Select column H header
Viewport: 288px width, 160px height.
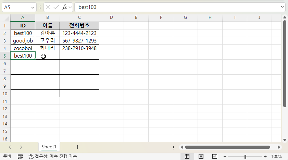(x=210, y=17)
